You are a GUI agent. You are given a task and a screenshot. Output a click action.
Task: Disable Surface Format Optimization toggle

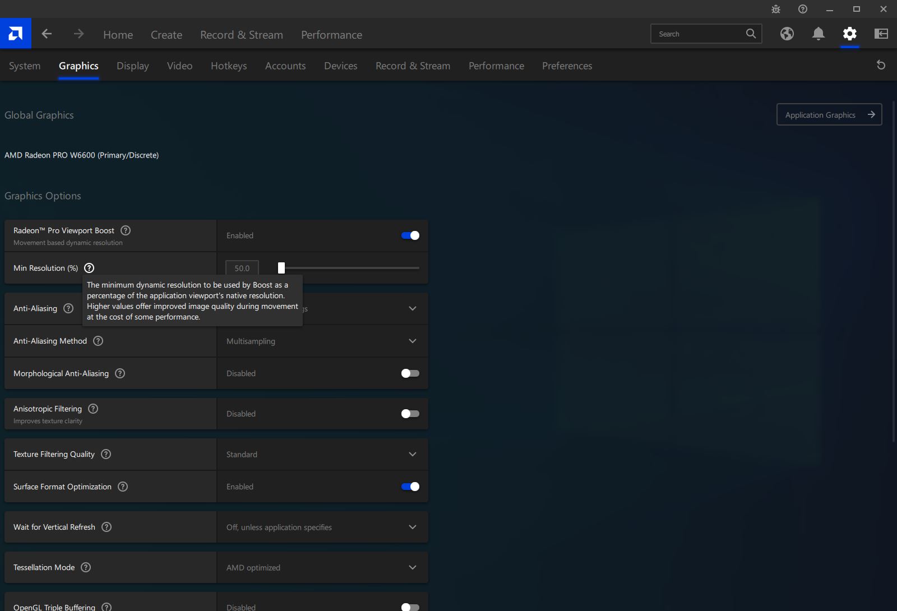[x=410, y=487]
